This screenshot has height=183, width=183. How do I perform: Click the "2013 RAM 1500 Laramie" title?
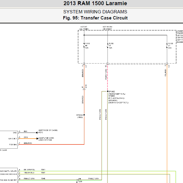(95, 3)
